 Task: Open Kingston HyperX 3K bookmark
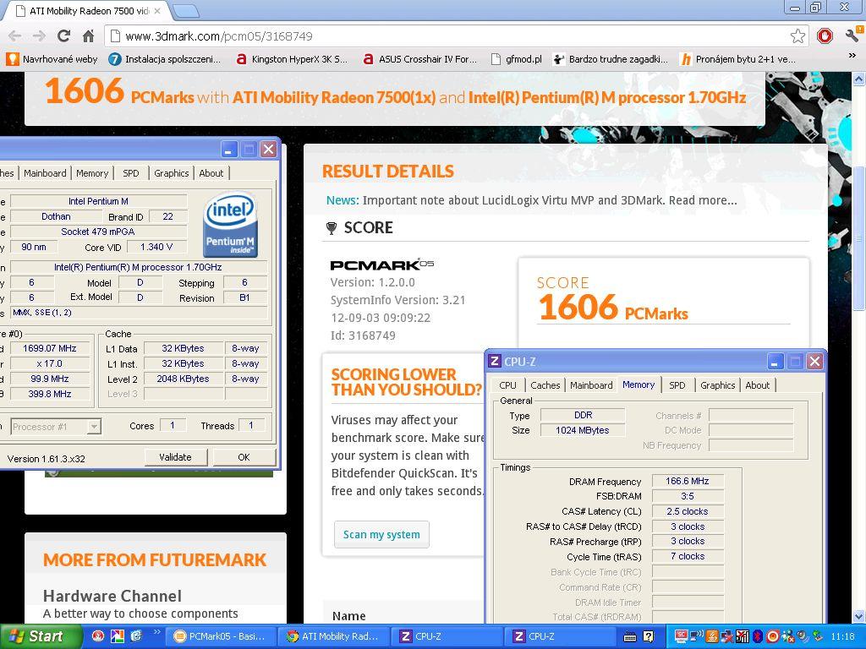292,59
